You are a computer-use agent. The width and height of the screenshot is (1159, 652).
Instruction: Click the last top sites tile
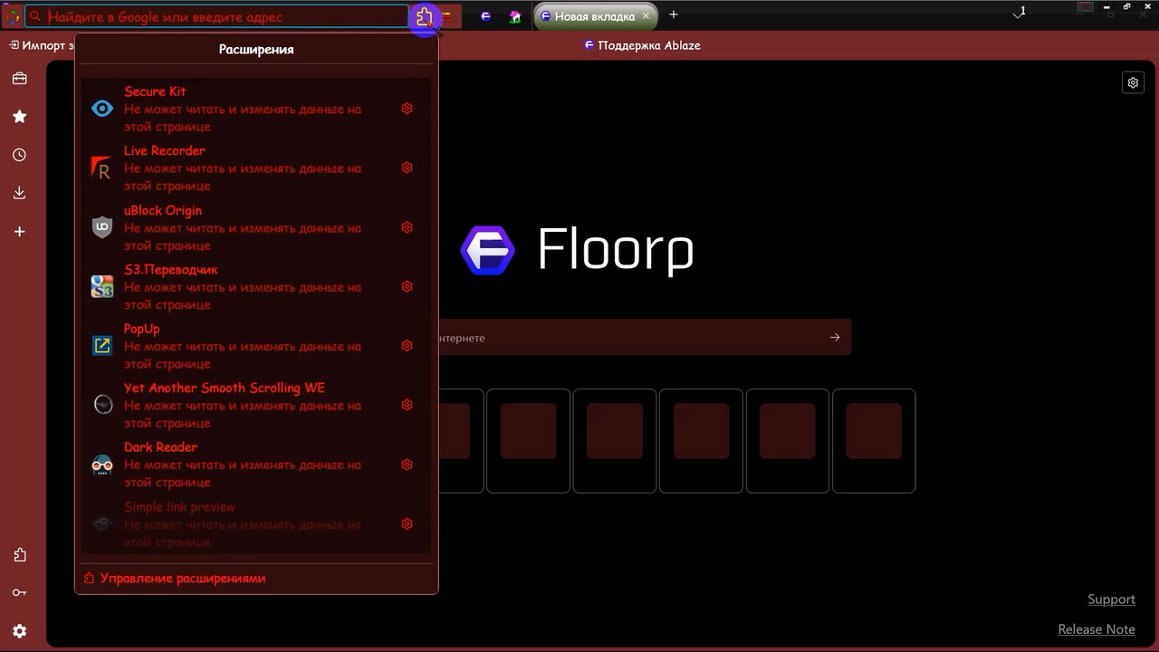[874, 441]
